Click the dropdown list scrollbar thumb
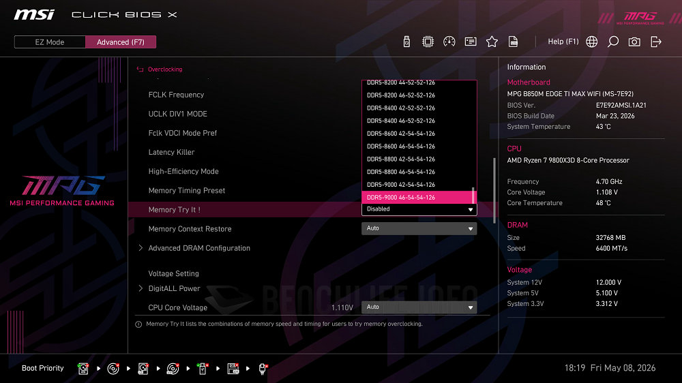Image resolution: width=682 pixels, height=383 pixels. pyautogui.click(x=473, y=195)
